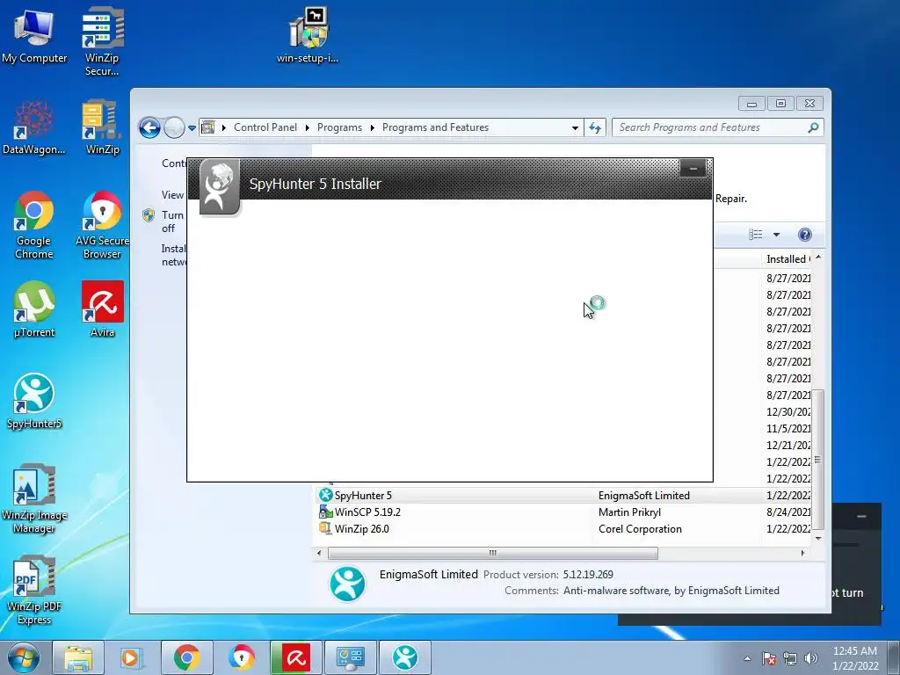Viewport: 900px width, 675px height.
Task: Click the horizontal scrollbar left arrow
Action: [x=320, y=553]
